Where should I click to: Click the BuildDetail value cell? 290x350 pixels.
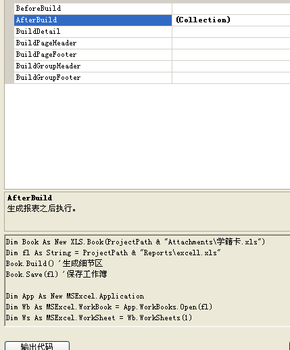point(231,32)
